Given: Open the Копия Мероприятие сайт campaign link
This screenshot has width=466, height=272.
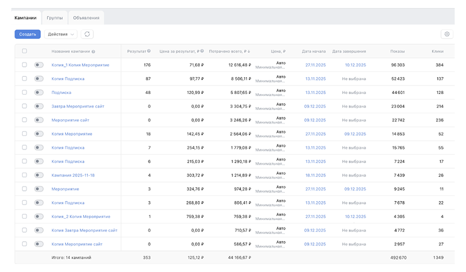Looking at the screenshot, I should 77,244.
